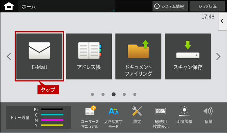Viewport: 227px width, 133px height.
Task: Expand the side panel chevron tab
Action: point(222,21)
